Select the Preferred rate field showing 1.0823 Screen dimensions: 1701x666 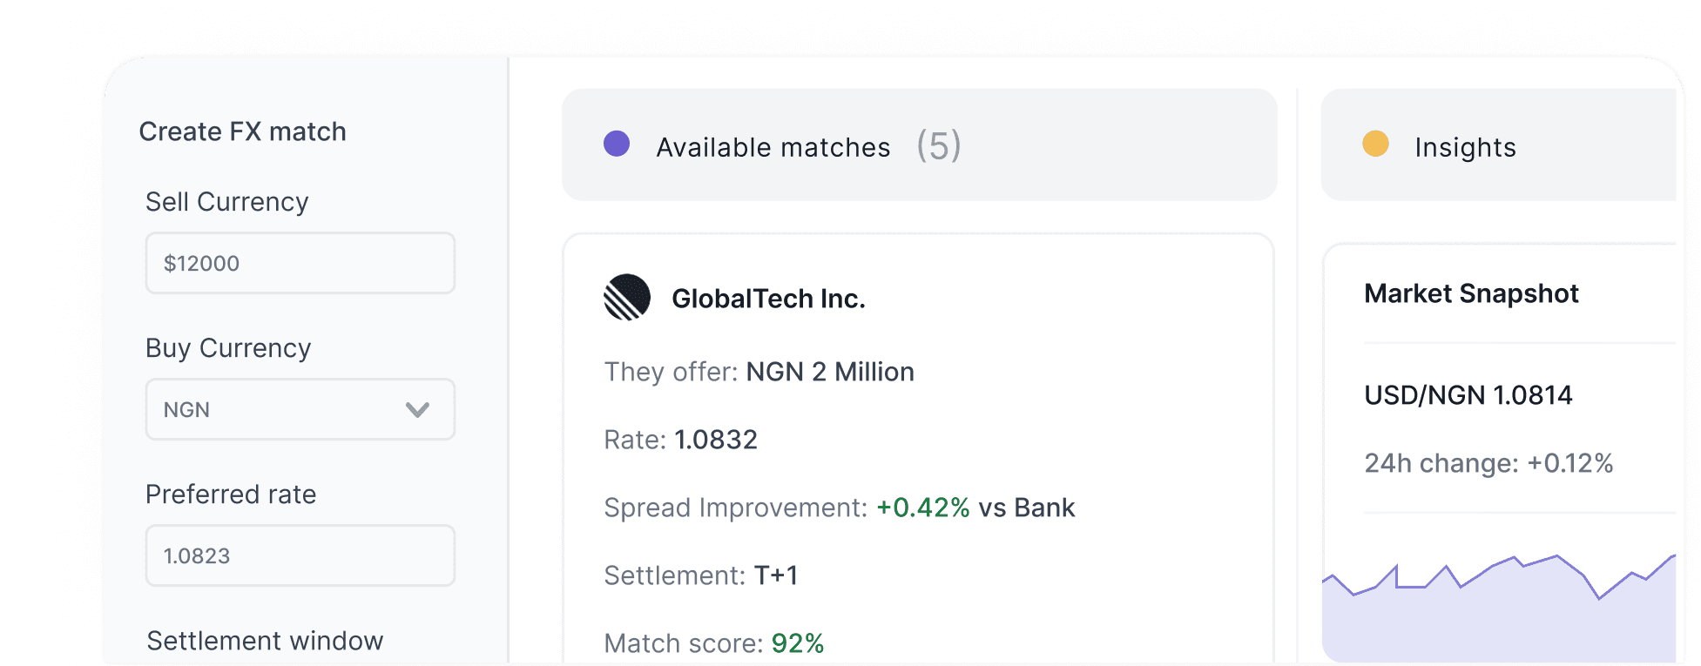(300, 555)
